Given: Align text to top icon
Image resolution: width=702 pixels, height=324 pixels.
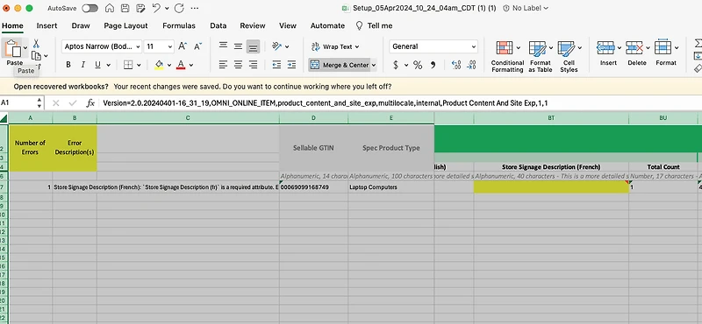Looking at the screenshot, I should coord(223,46).
